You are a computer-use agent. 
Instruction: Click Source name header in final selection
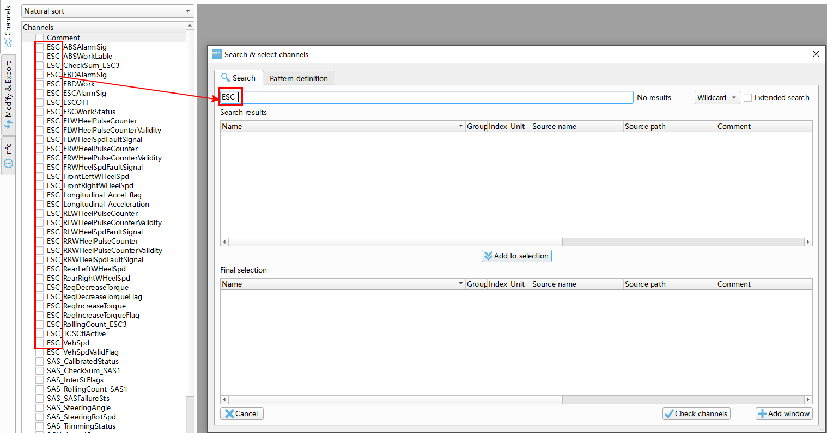577,284
